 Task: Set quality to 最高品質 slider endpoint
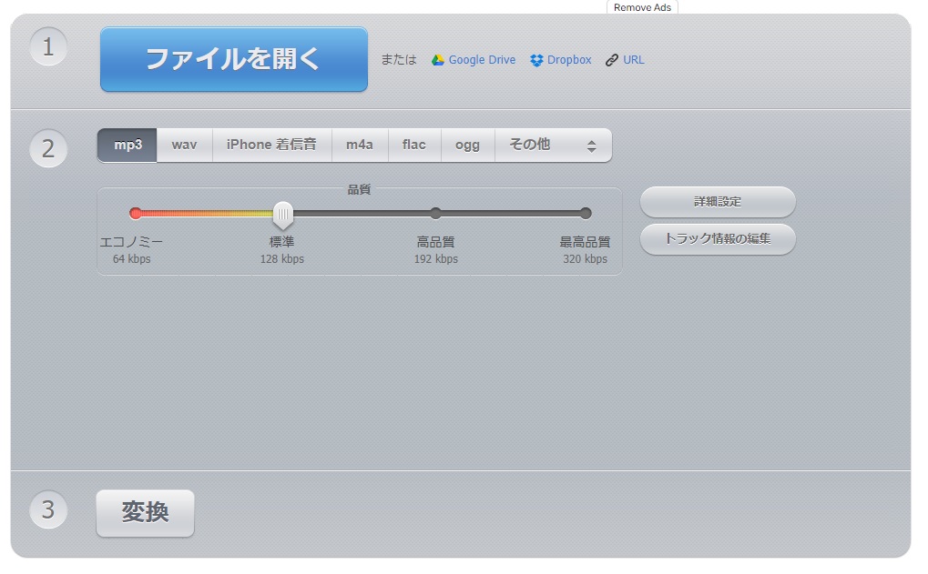pos(586,214)
